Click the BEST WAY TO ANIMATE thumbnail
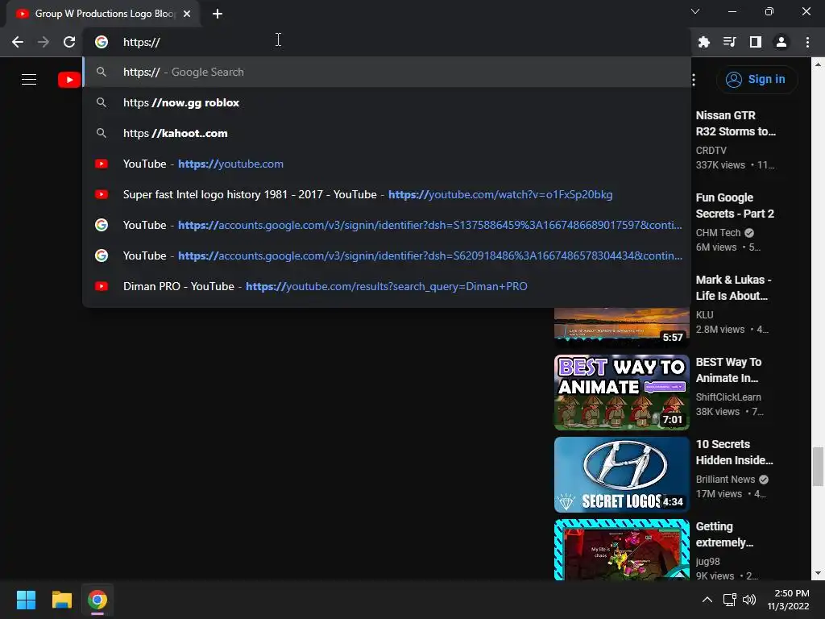Screen dimensions: 825x619 [621, 393]
